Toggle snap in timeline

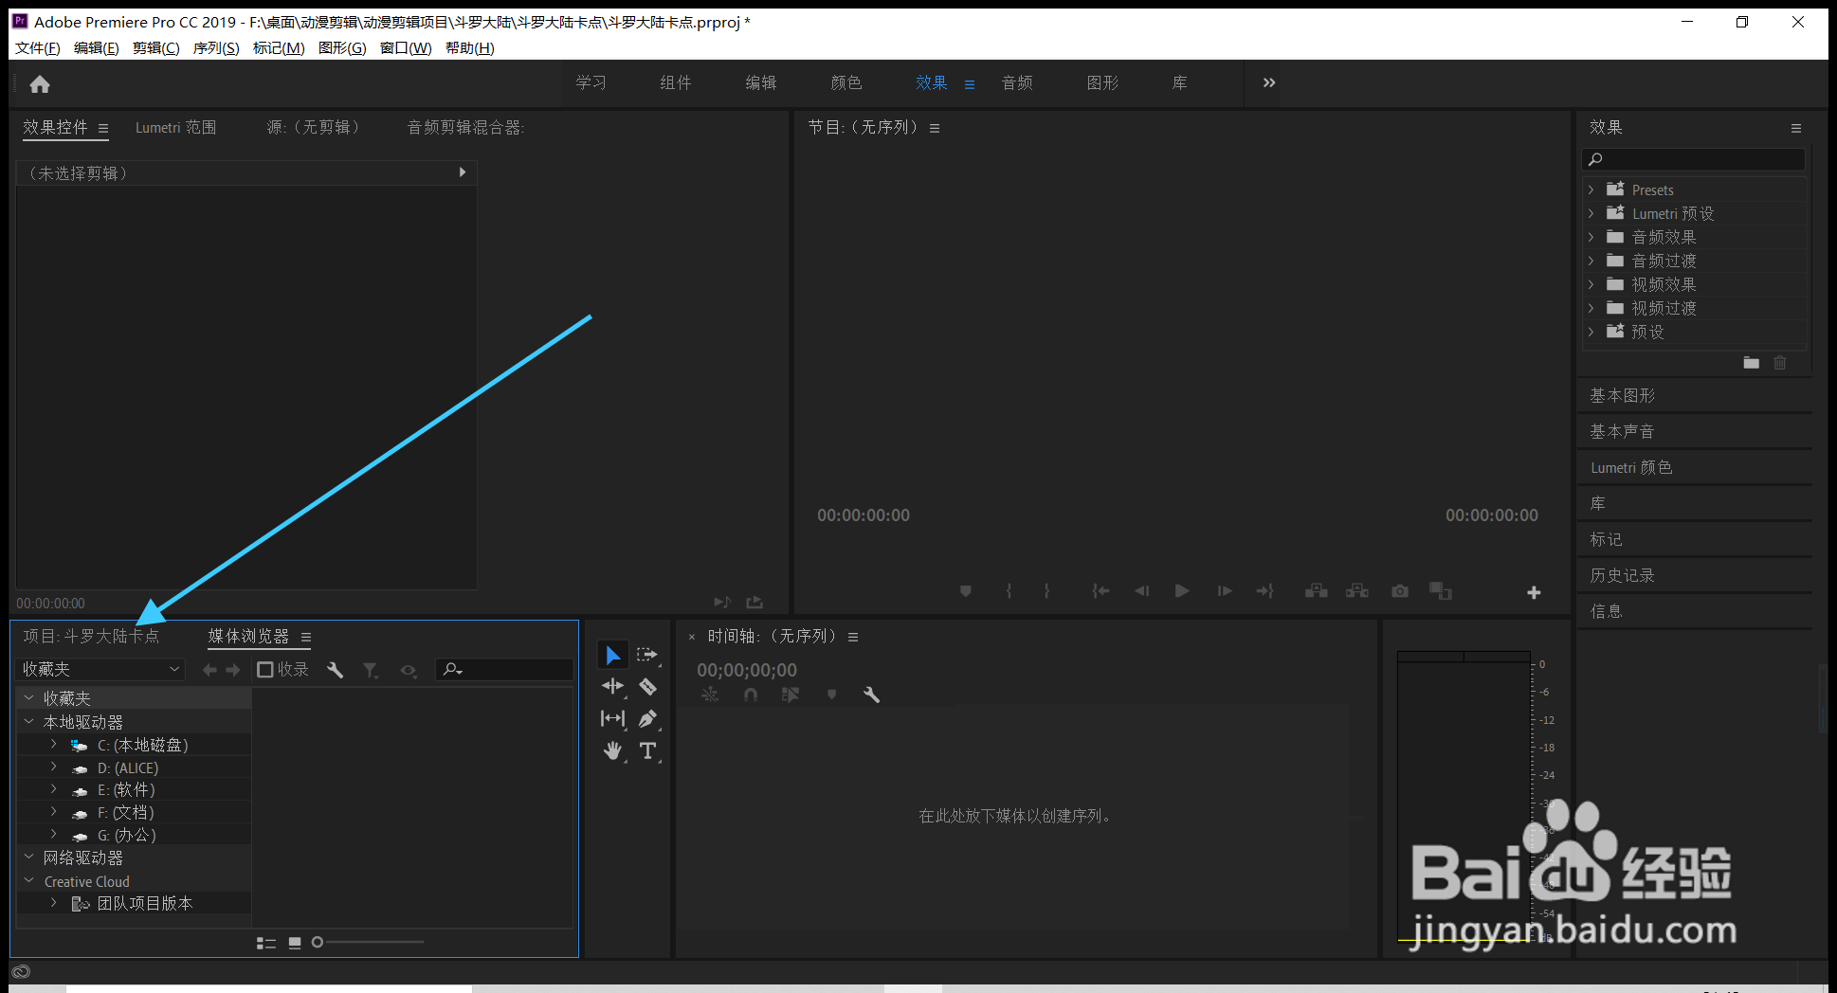751,695
